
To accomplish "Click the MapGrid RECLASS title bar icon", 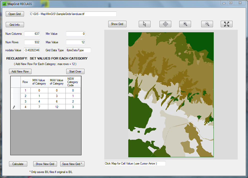I will pyautogui.click(x=4, y=4).
